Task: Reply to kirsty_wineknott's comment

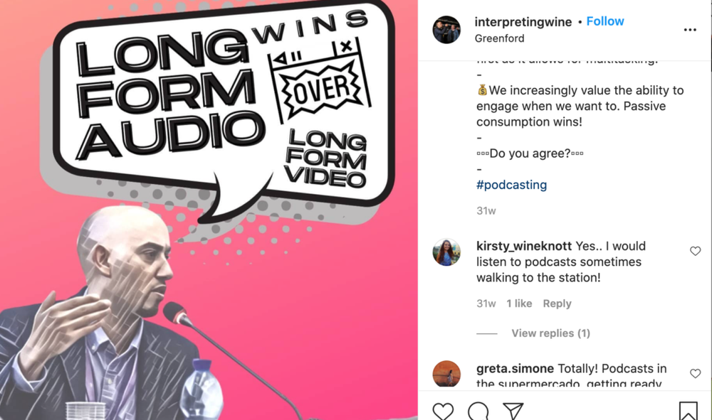Action: click(557, 303)
